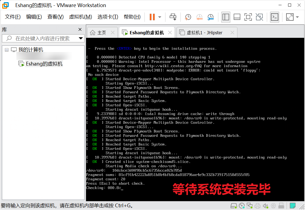Open the 查看(V) menu

click(x=55, y=17)
